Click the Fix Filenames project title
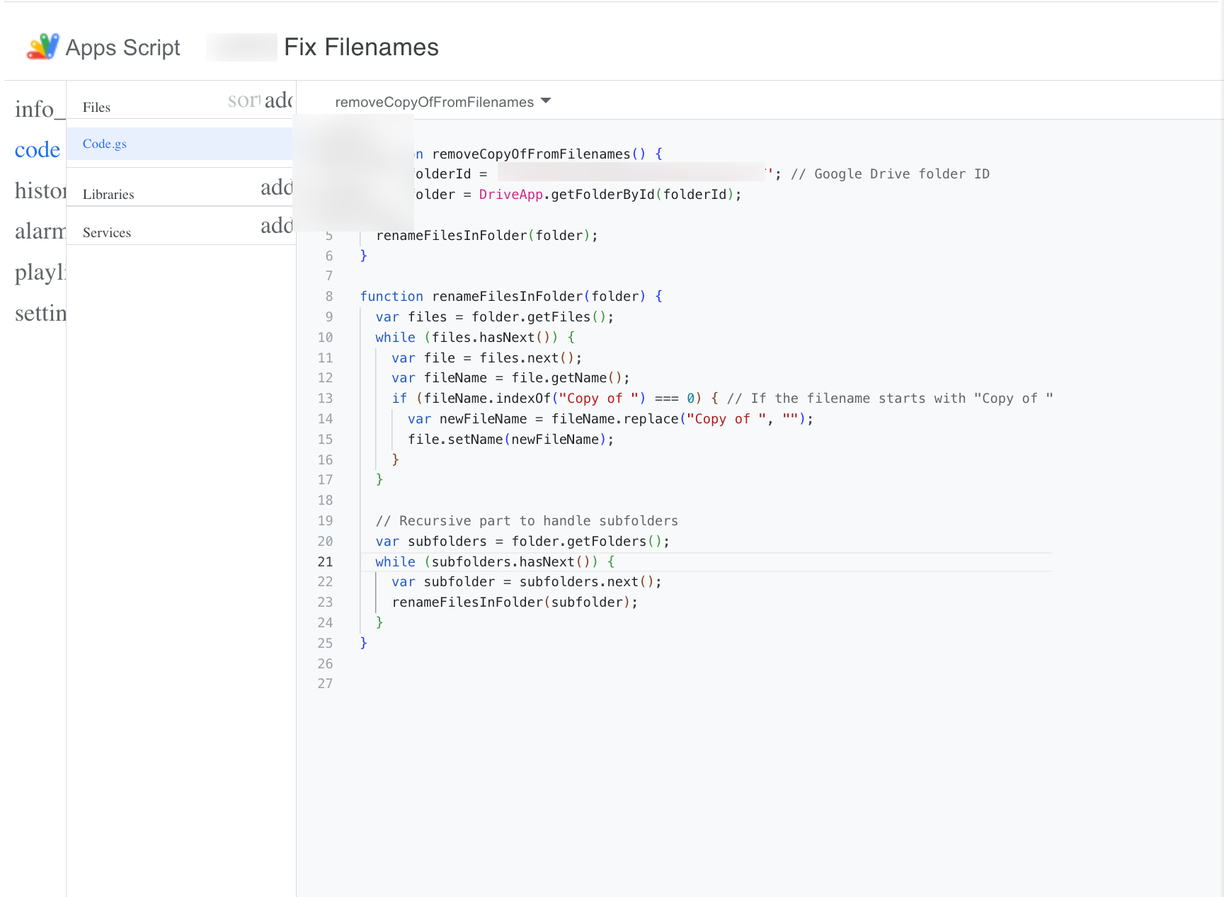Screen dimensions: 1224x897 (361, 47)
